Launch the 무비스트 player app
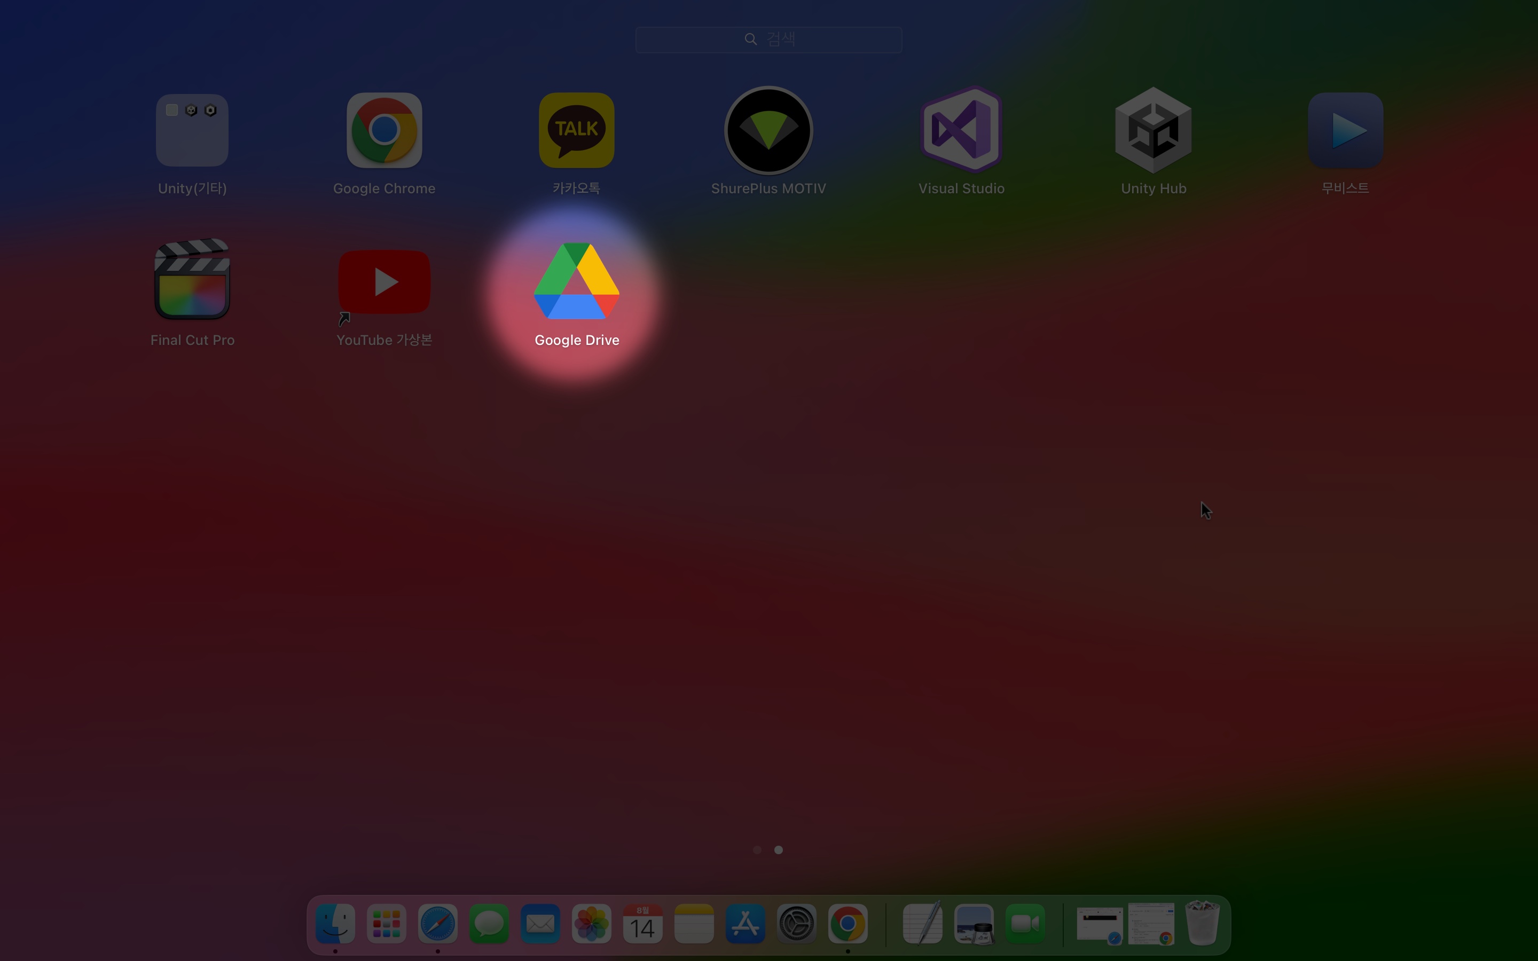The width and height of the screenshot is (1538, 961). [x=1345, y=131]
